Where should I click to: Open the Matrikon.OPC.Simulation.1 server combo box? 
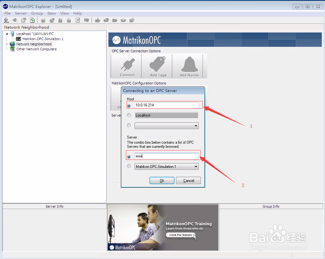166,167
